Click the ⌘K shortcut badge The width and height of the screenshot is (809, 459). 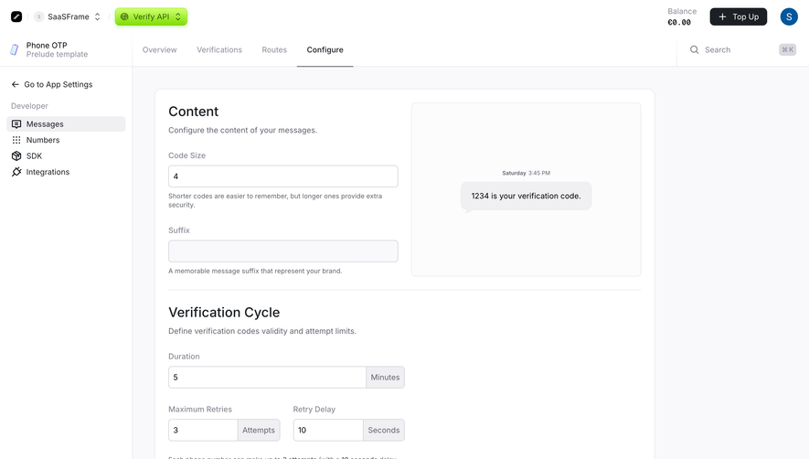pyautogui.click(x=787, y=49)
